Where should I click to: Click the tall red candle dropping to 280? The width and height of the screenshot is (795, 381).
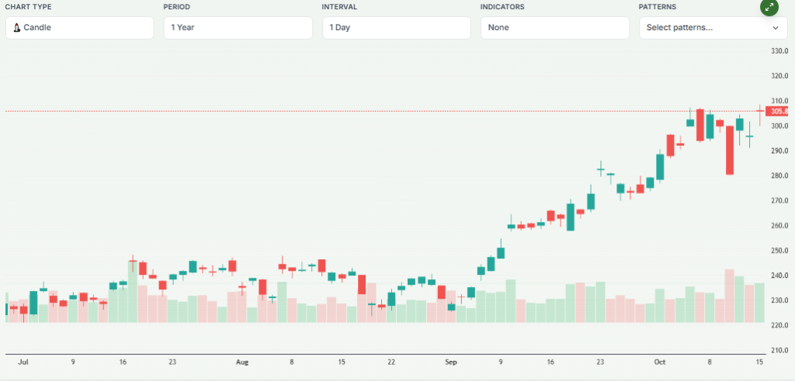[730, 150]
